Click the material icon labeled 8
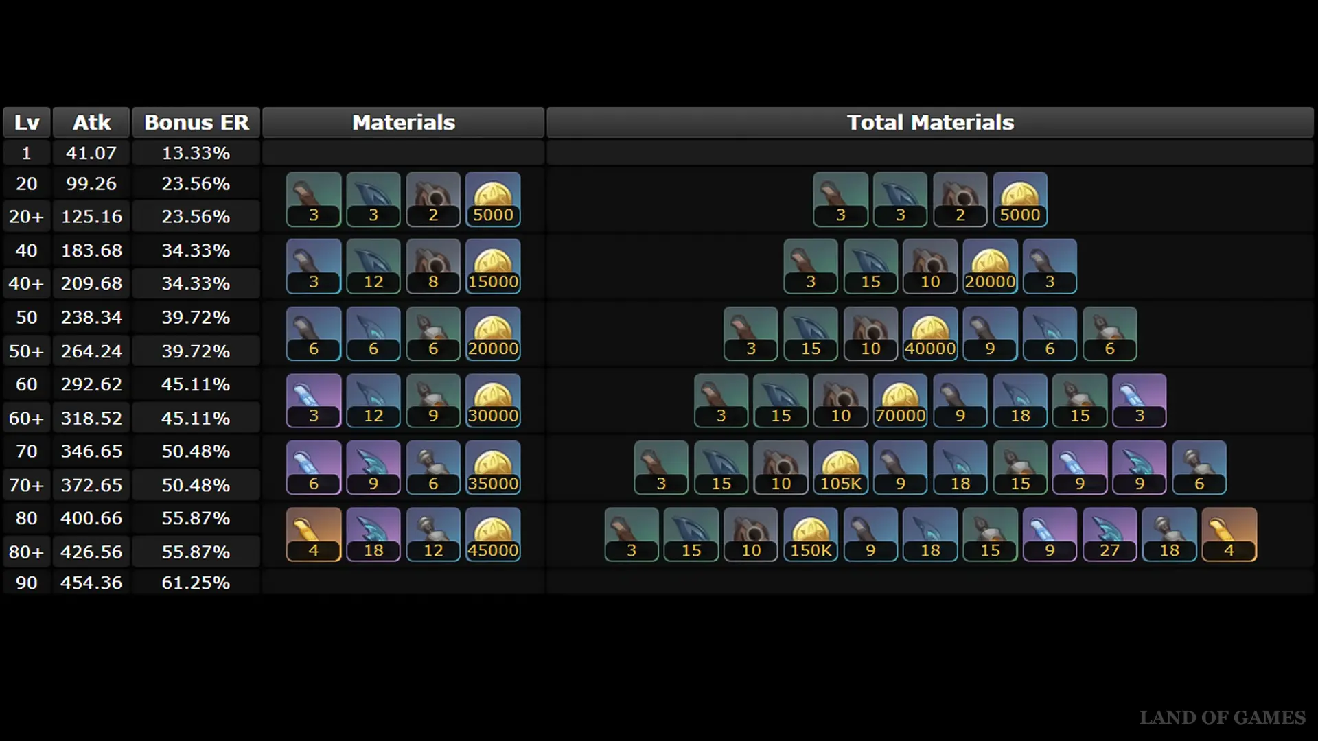The width and height of the screenshot is (1318, 741). pos(433,266)
